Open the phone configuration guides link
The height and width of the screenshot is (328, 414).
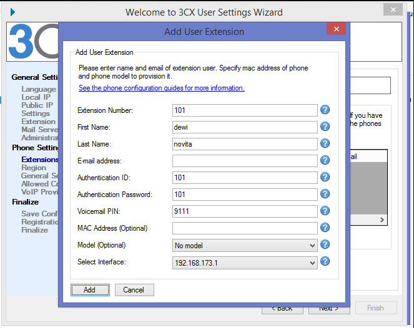point(162,88)
